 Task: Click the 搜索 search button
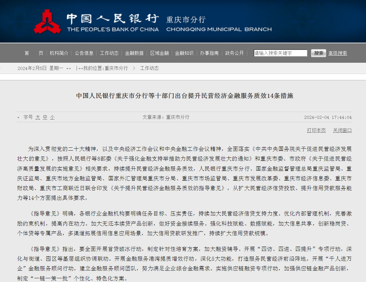[x=318, y=53]
